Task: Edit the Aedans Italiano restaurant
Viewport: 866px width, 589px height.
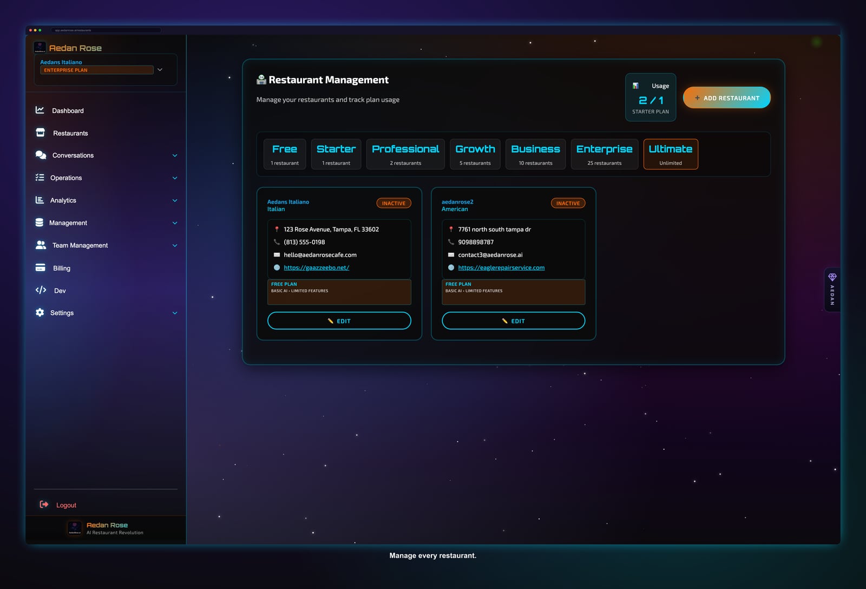Action: pyautogui.click(x=339, y=320)
